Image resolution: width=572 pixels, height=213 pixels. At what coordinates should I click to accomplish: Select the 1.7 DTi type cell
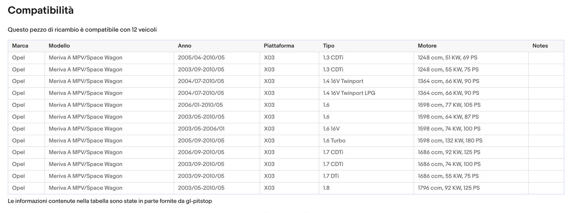[x=331, y=176]
